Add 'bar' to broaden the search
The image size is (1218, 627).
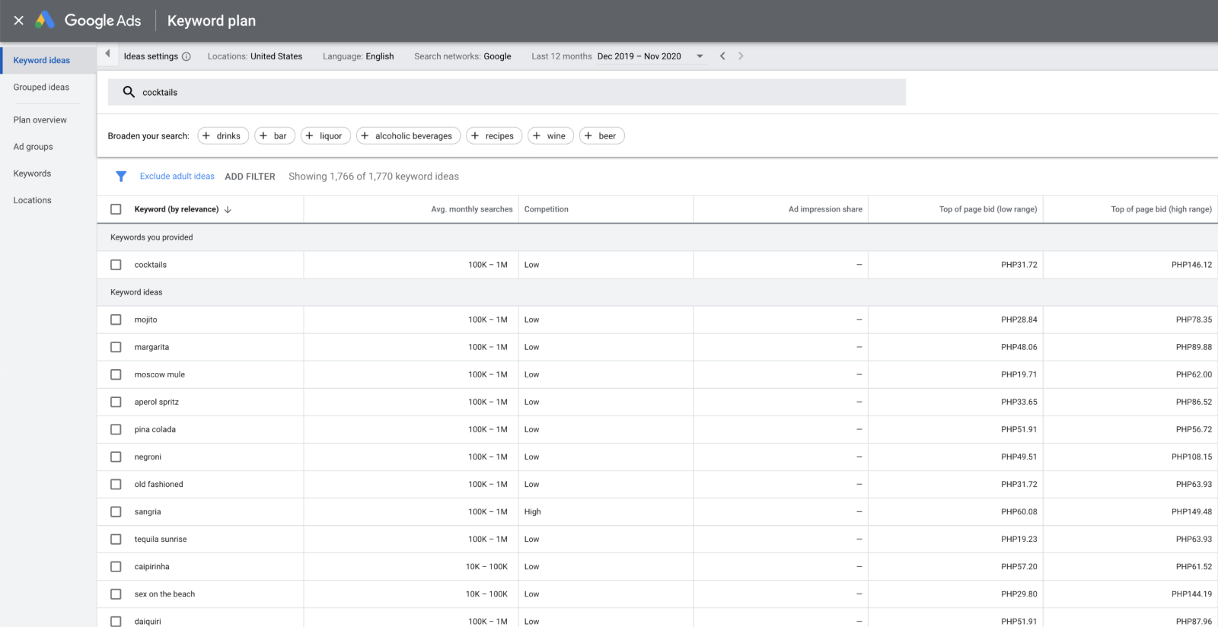coord(275,135)
